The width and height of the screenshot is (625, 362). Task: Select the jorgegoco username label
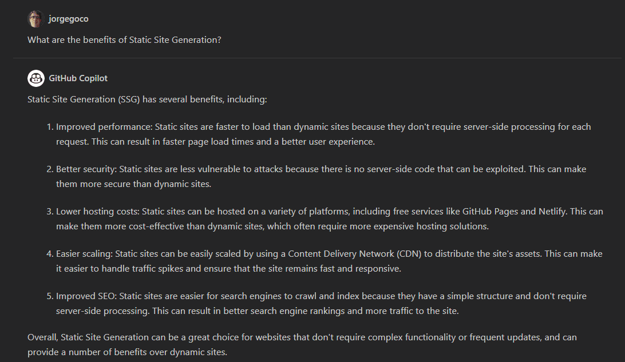[68, 19]
